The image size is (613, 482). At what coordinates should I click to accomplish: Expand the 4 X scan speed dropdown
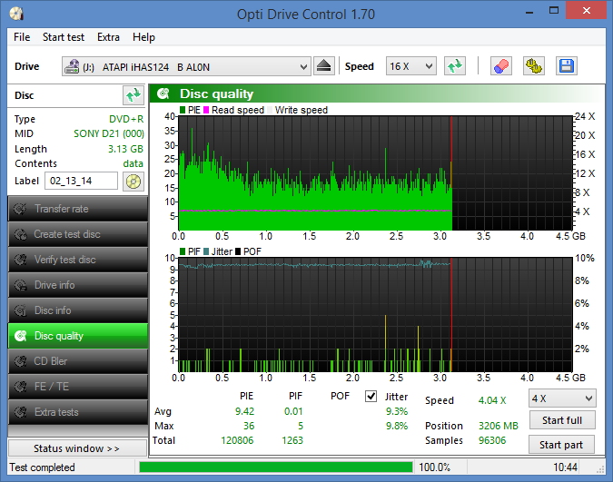(588, 398)
